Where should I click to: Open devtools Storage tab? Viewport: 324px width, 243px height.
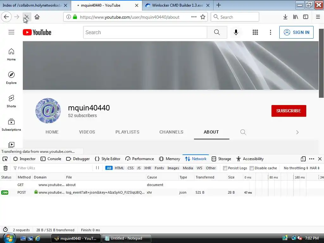221,159
